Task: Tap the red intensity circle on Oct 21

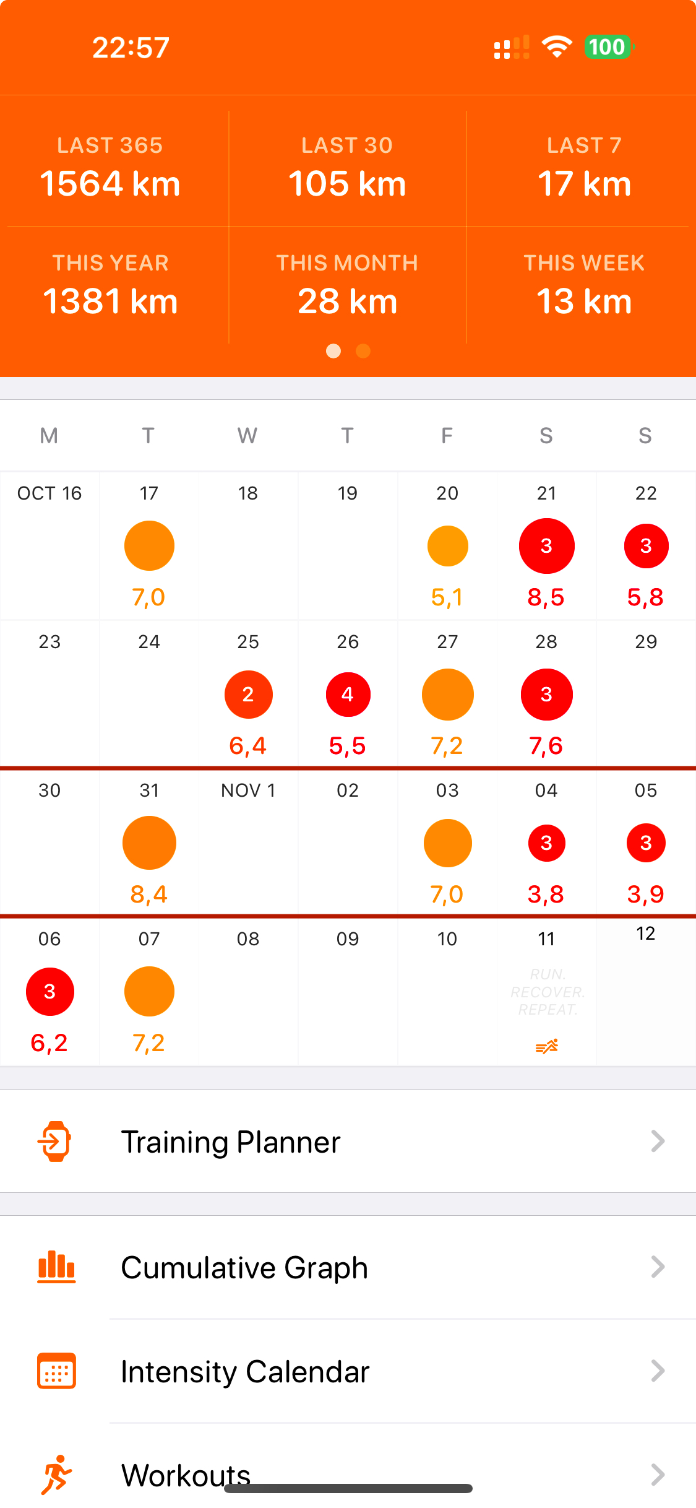Action: [546, 546]
